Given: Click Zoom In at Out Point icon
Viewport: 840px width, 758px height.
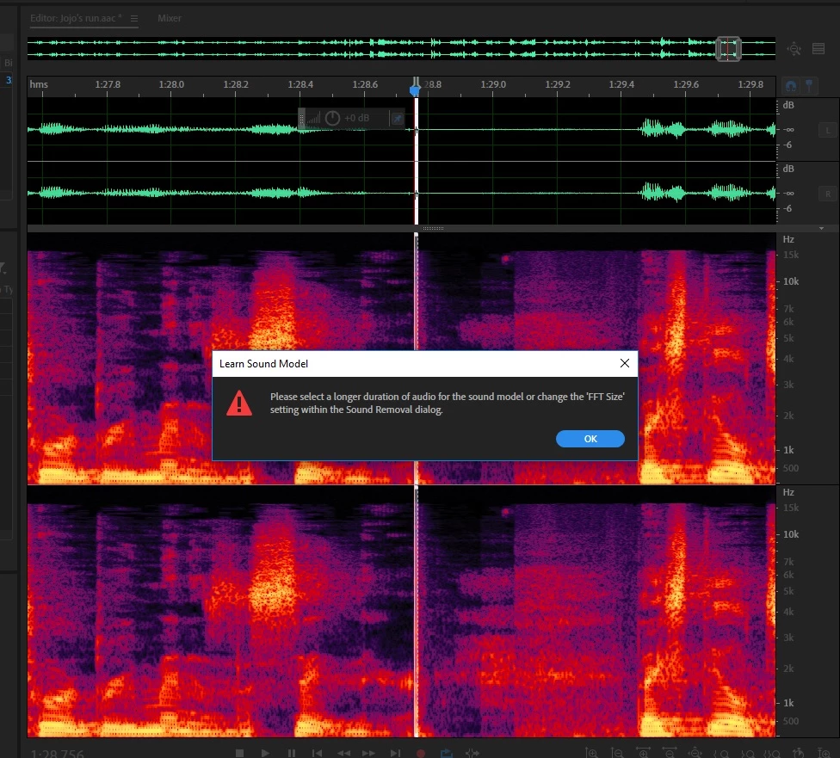Looking at the screenshot, I should [x=746, y=753].
